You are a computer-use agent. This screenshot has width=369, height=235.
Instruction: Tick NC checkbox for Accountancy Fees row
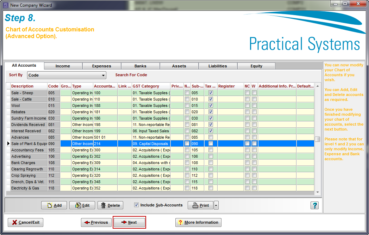click(247, 150)
